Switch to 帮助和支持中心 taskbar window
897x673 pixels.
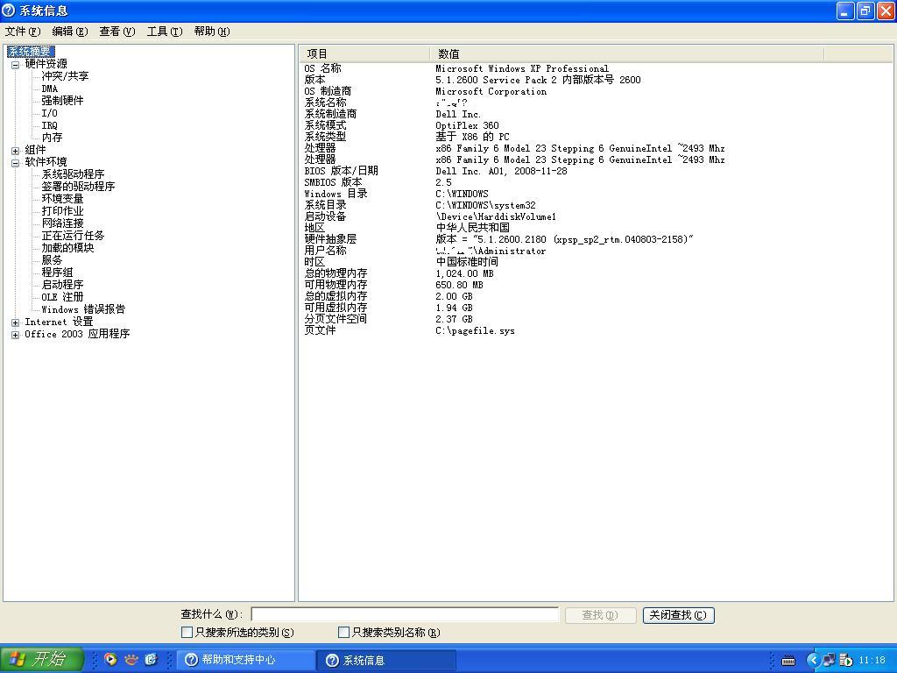point(246,660)
